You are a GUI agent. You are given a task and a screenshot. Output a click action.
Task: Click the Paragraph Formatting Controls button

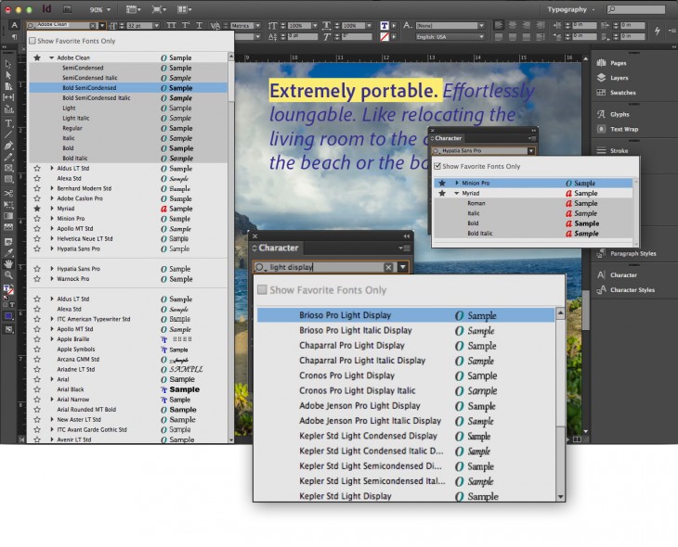click(14, 37)
